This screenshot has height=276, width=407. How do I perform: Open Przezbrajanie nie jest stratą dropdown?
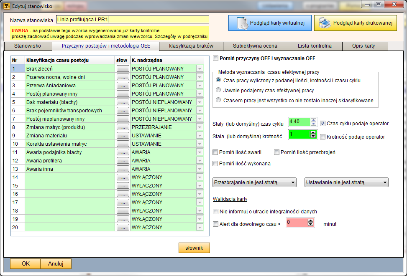254,182
